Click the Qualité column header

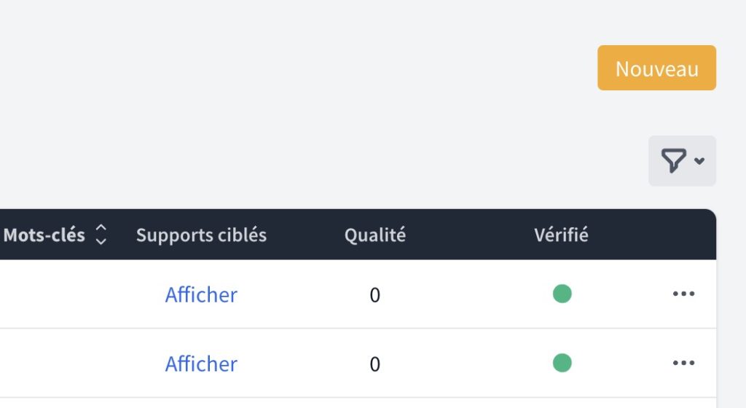tap(375, 235)
